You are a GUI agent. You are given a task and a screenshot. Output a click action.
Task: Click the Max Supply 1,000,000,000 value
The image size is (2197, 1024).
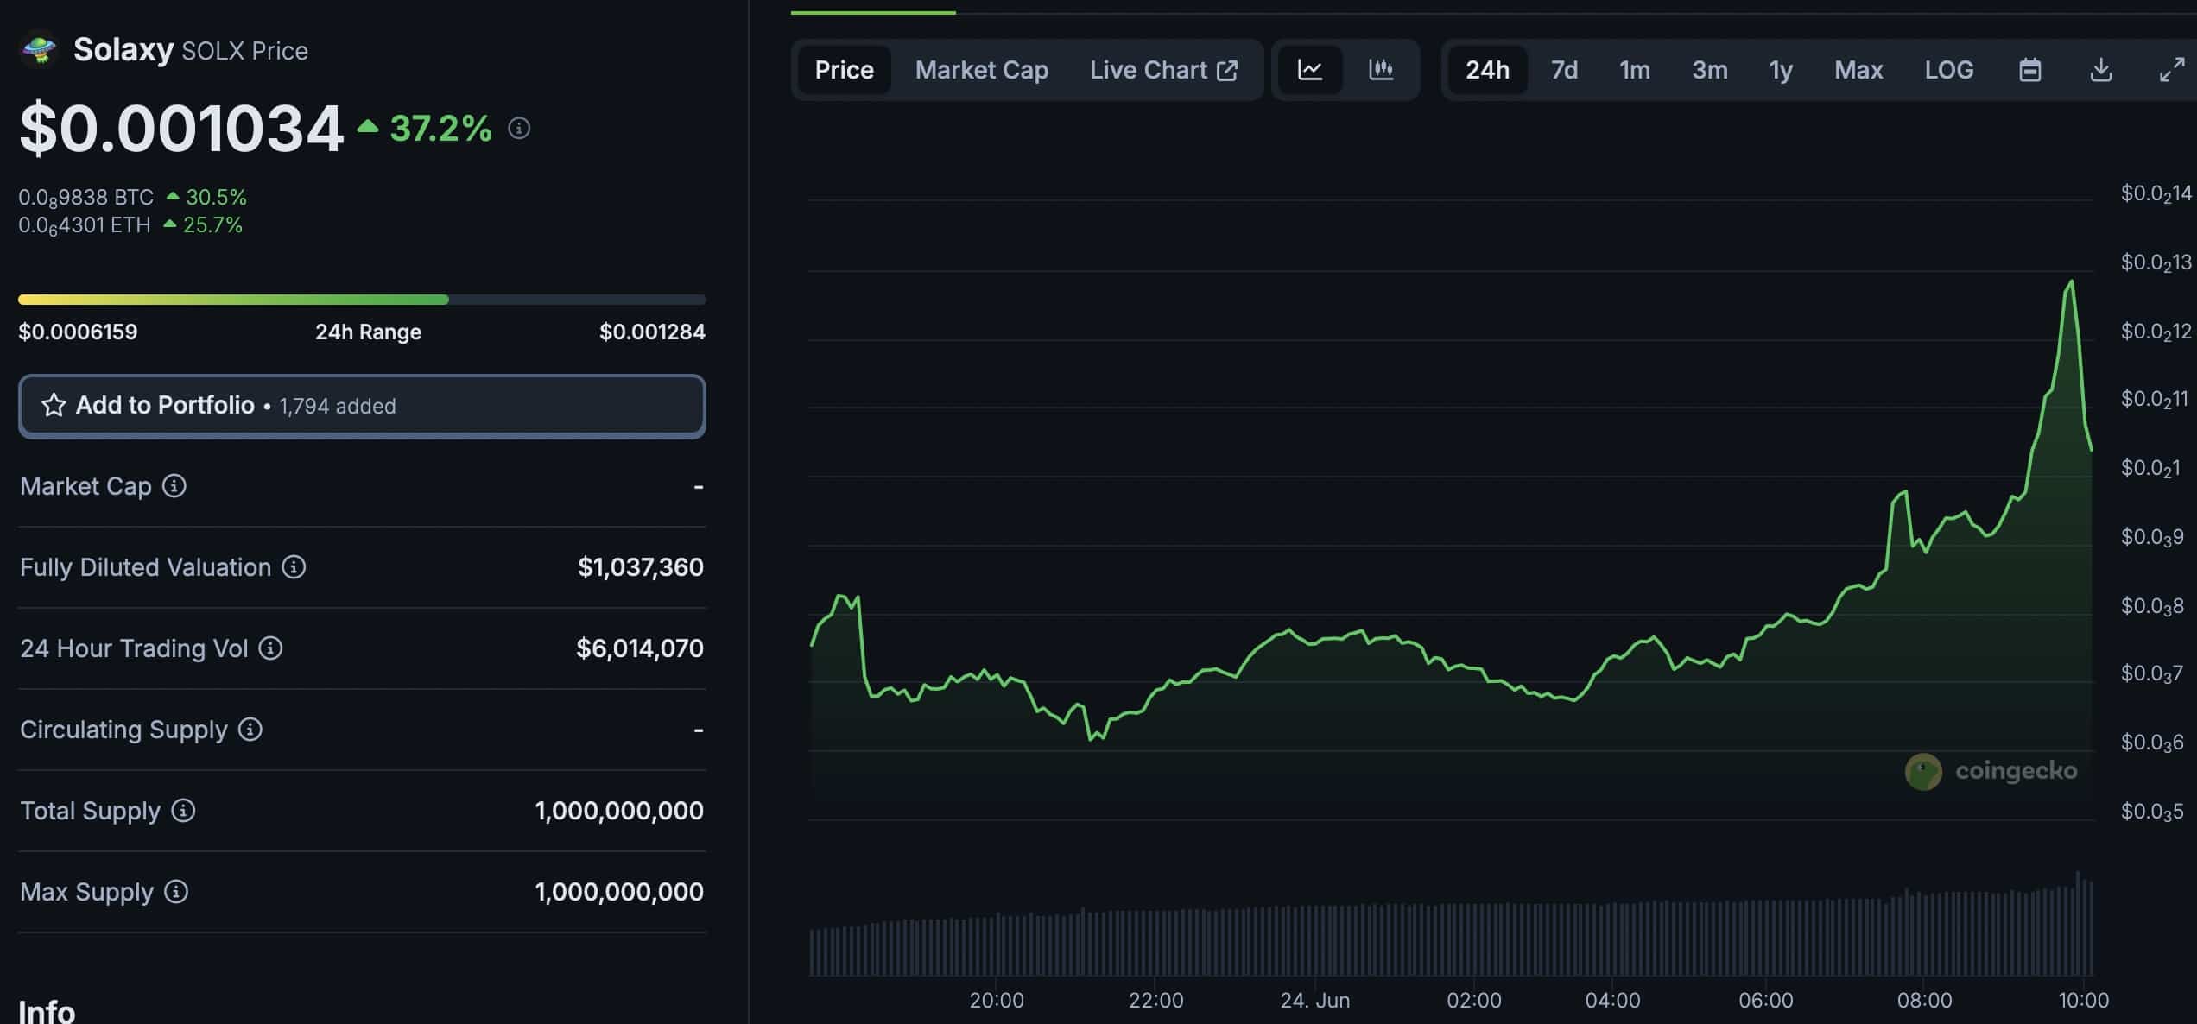tap(619, 892)
